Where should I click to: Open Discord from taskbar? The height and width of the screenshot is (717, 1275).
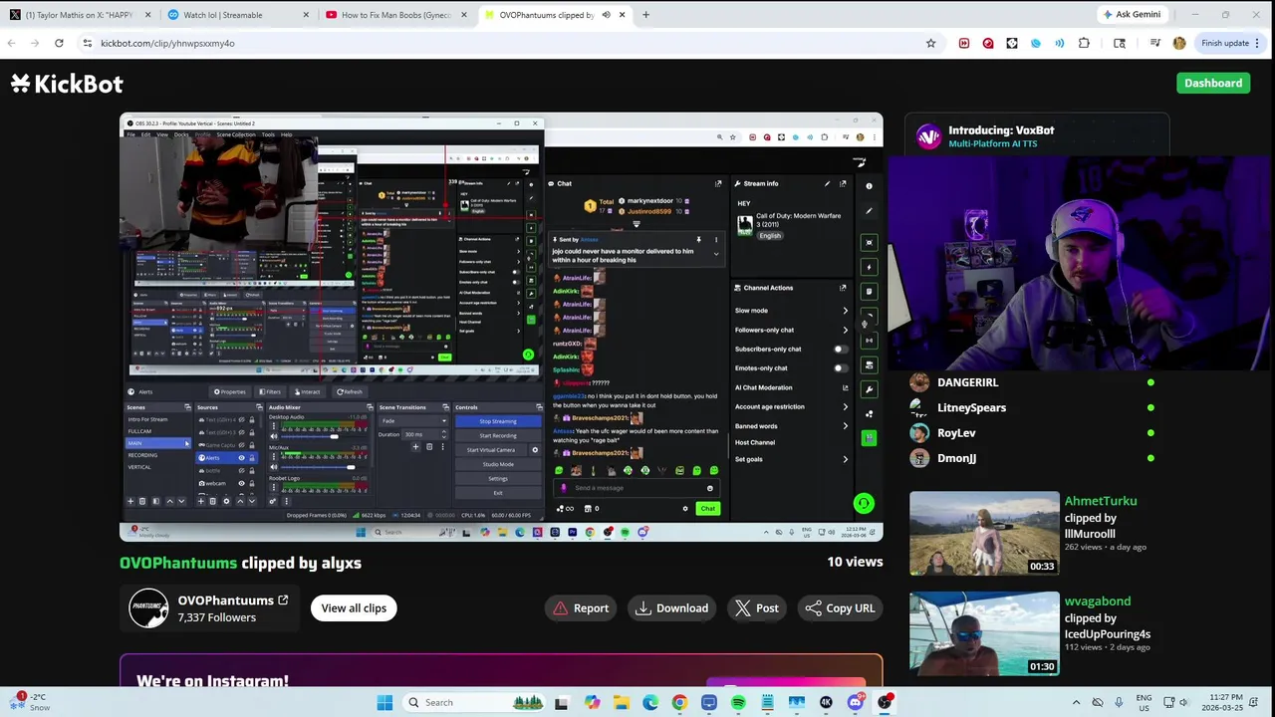[855, 703]
